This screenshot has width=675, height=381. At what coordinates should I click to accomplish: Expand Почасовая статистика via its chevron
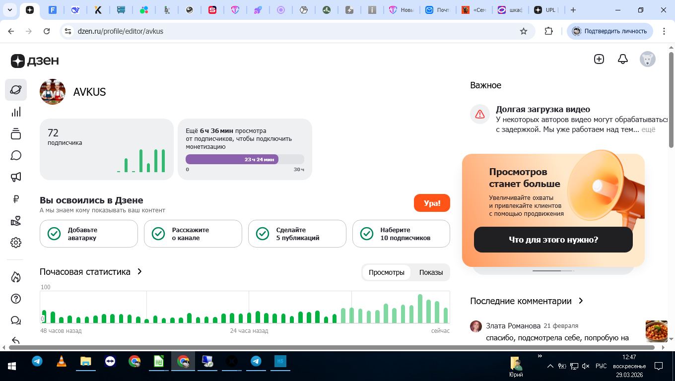(x=139, y=271)
